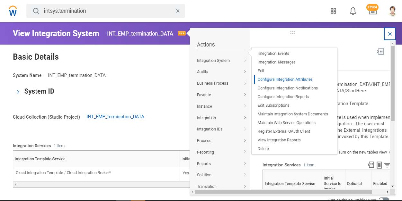402x201 pixels.
Task: Clear the search field with the X
Action: click(178, 11)
